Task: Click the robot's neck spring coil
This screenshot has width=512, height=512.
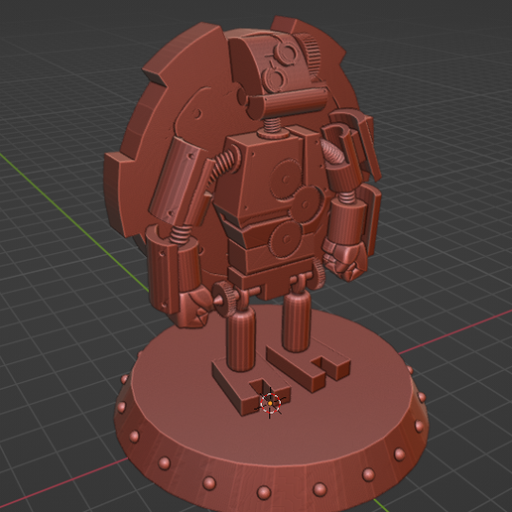Action: pyautogui.click(x=273, y=126)
